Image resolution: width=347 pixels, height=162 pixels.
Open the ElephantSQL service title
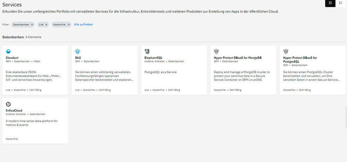[154, 58]
